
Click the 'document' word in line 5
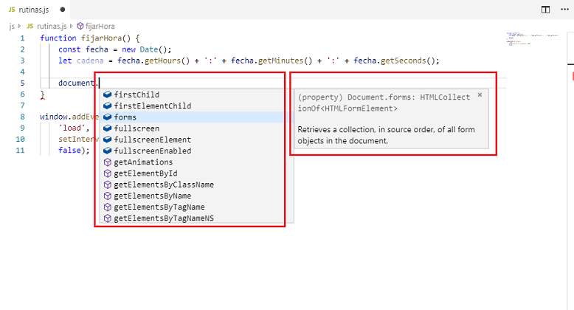point(76,83)
